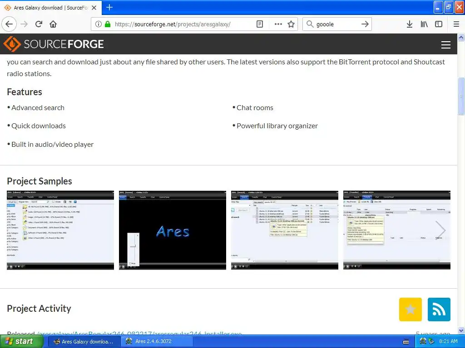The image size is (465, 348).
Task: Open the Windows Start menu
Action: (x=21, y=341)
